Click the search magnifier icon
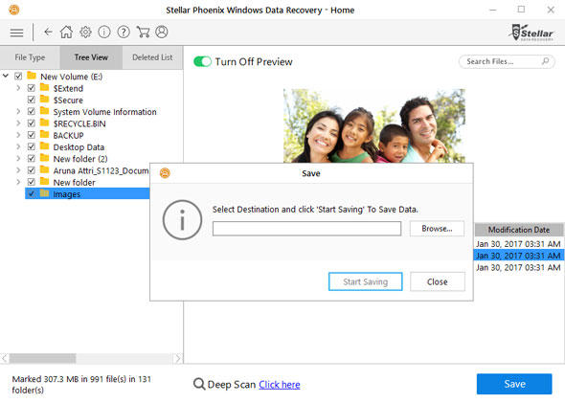The image size is (565, 403). (x=545, y=61)
